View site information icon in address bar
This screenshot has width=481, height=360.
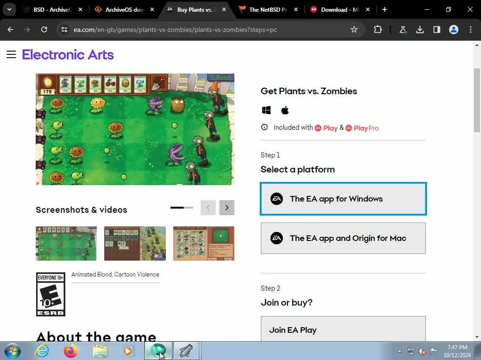pos(64,30)
